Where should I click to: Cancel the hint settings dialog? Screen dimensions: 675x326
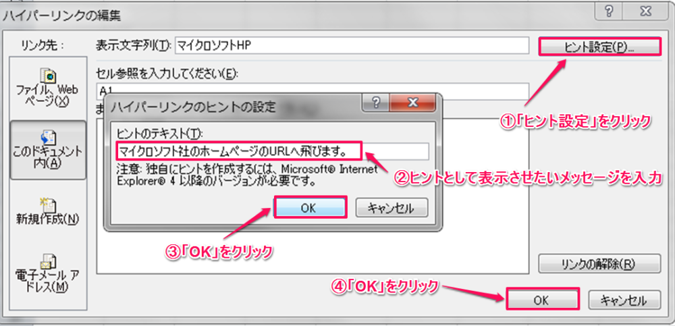tap(391, 207)
